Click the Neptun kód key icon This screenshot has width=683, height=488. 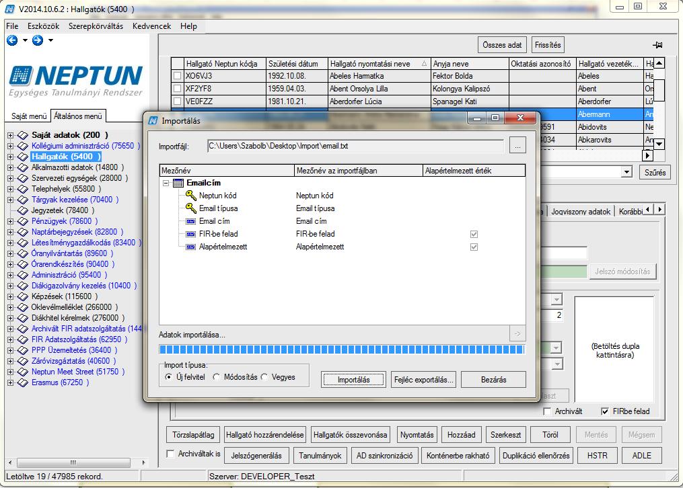point(191,196)
